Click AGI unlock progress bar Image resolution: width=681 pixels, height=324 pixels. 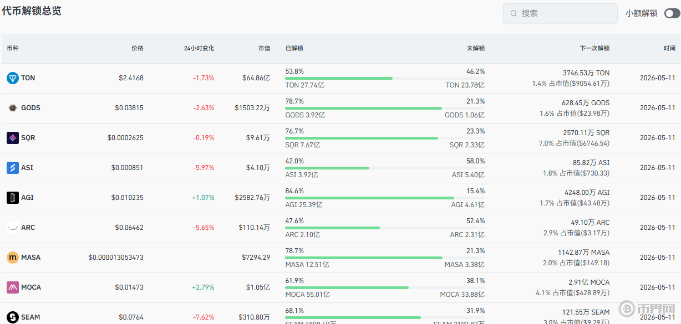click(385, 198)
